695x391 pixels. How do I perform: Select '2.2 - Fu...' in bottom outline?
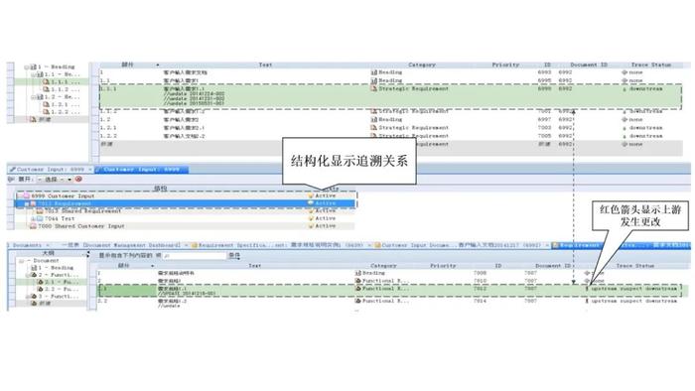coord(58,289)
